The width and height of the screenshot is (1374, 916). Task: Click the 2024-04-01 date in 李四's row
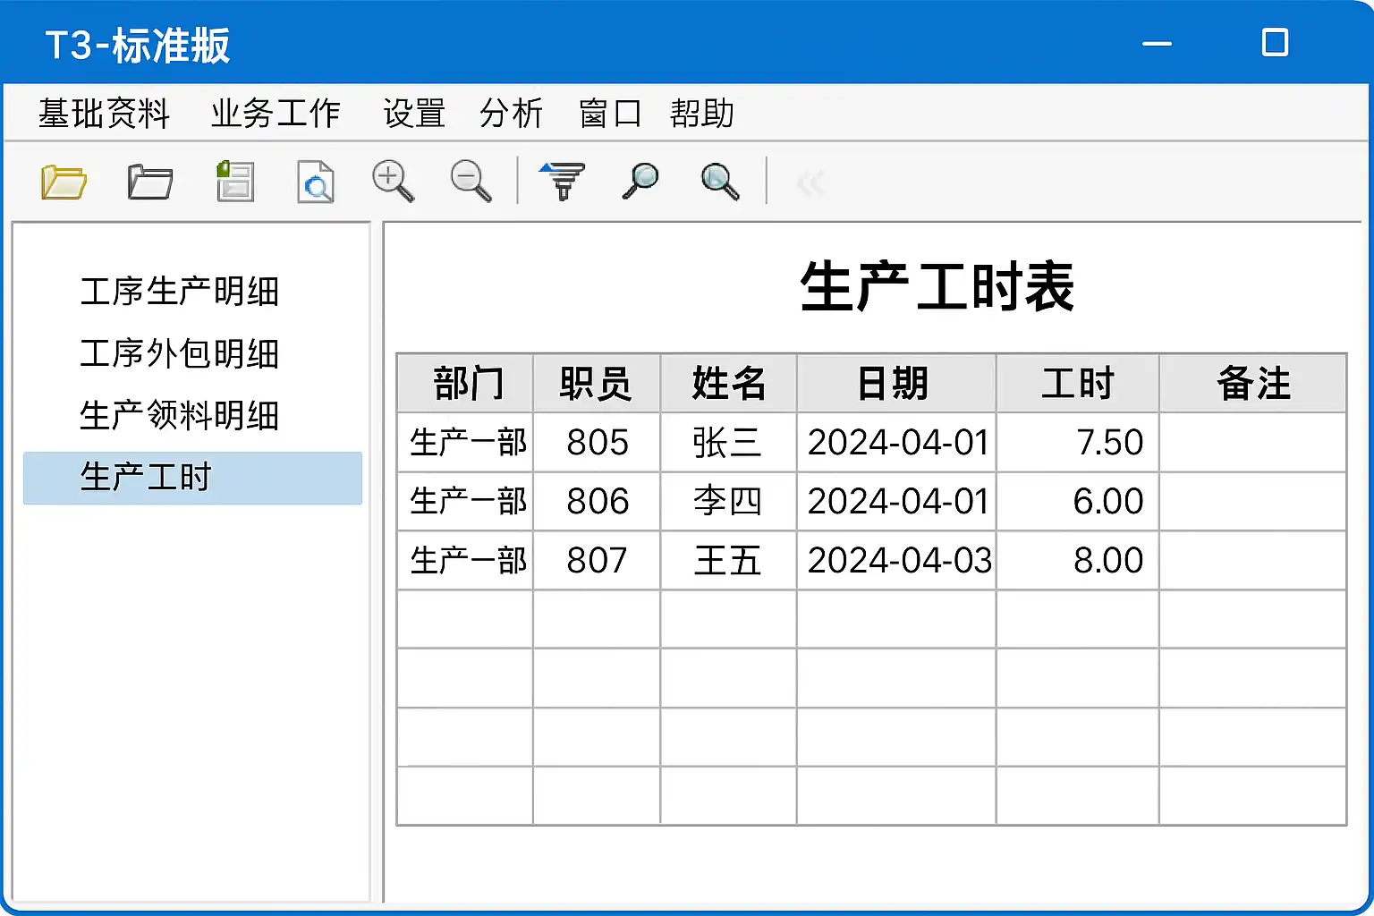coord(896,501)
